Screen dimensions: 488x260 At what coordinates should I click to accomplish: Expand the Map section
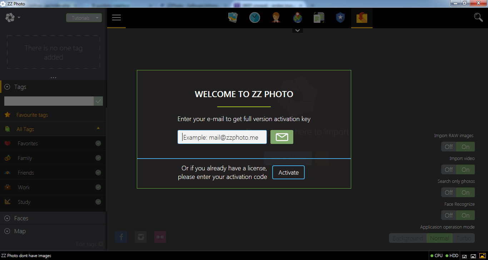tap(7, 231)
